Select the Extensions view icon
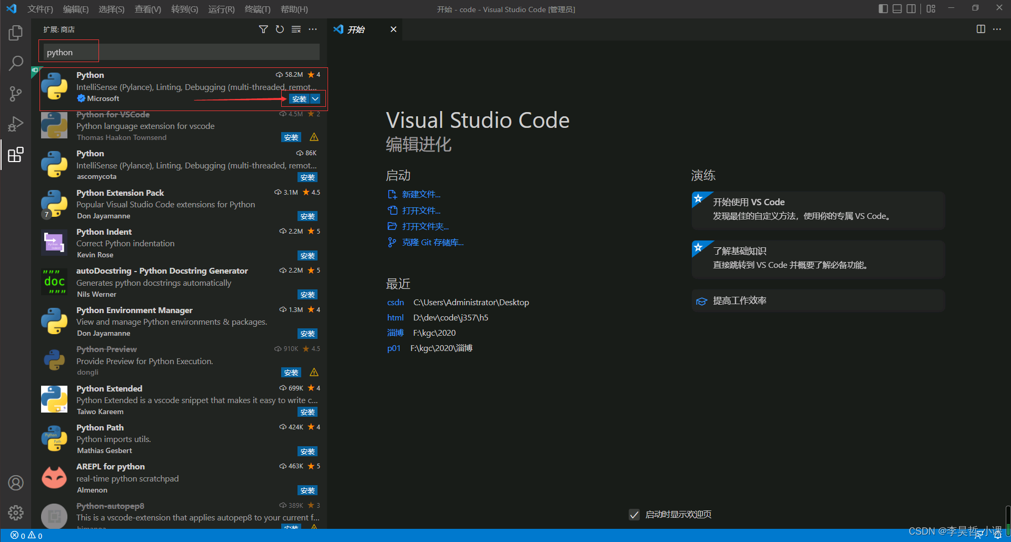The height and width of the screenshot is (542, 1011). [x=16, y=155]
